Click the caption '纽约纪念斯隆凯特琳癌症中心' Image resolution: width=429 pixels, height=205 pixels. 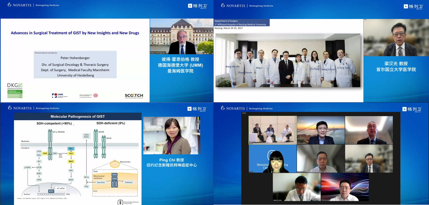pyautogui.click(x=171, y=165)
